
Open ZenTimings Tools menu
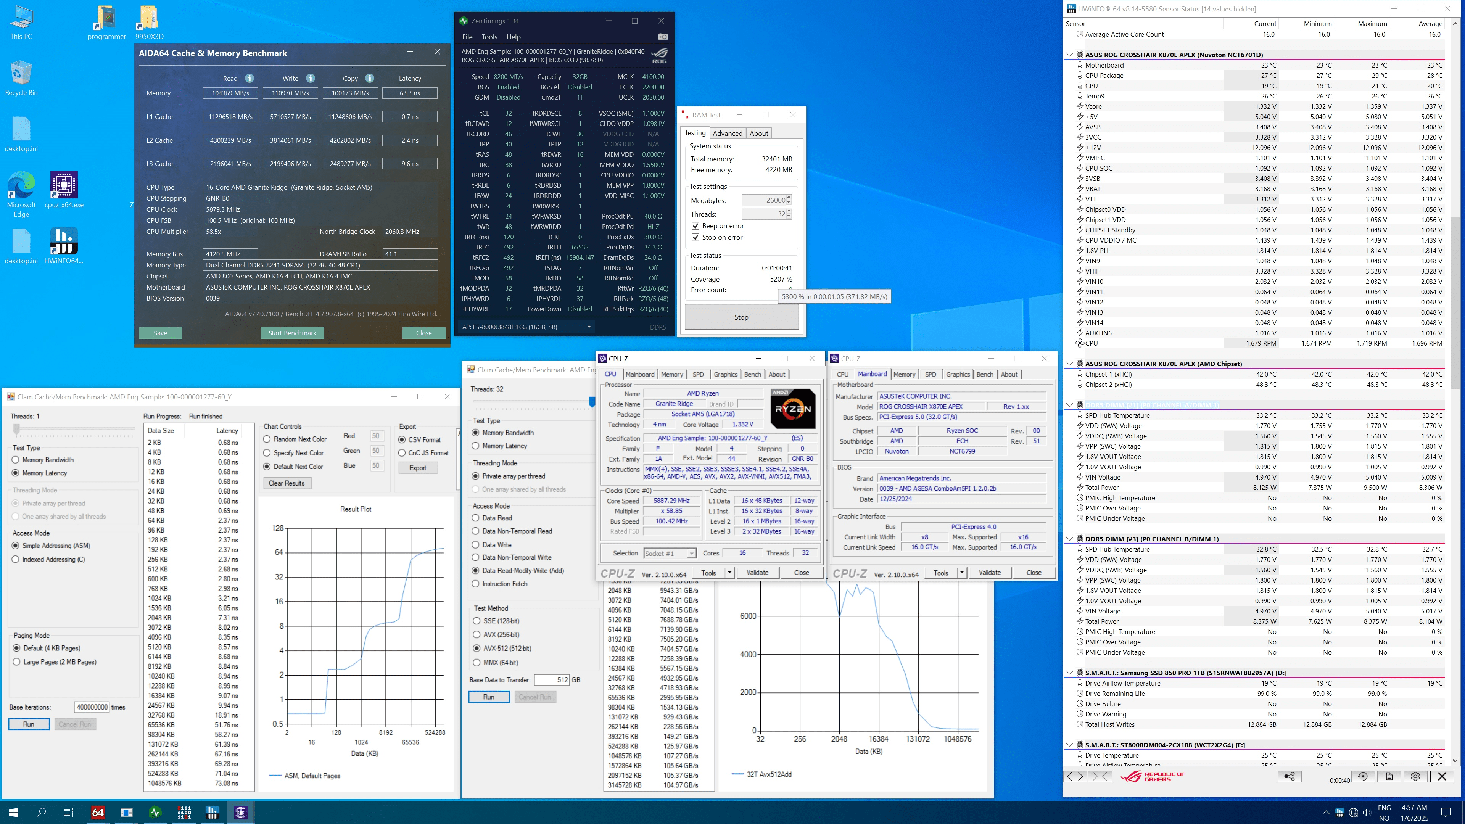[x=489, y=37]
